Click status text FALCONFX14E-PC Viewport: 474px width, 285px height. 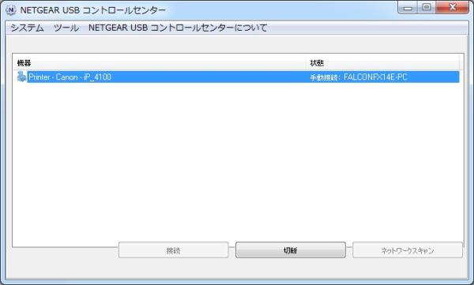pyautogui.click(x=375, y=77)
